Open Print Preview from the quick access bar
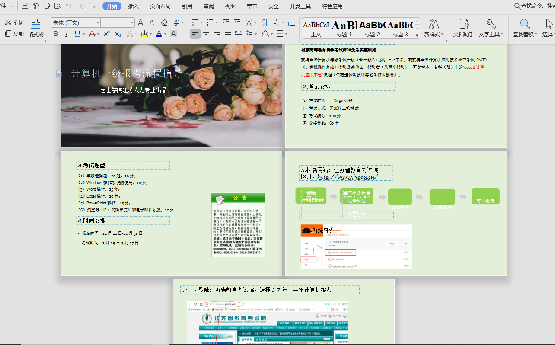Screen dimensions: 555x345 click(x=57, y=6)
